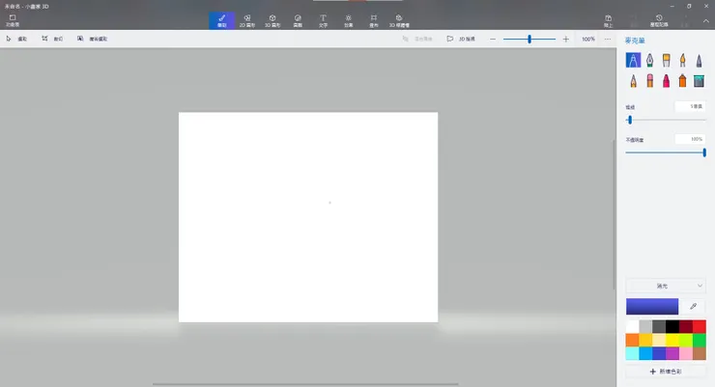Screen dimensions: 715x387
Task: Click the brush thickness slider handle
Action: 630,120
